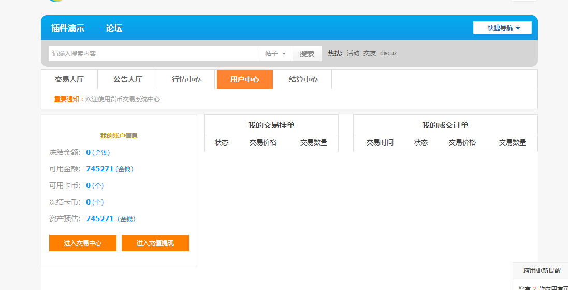Expand the 帖子 search type dropdown
Image resolution: width=568 pixels, height=290 pixels.
click(275, 53)
